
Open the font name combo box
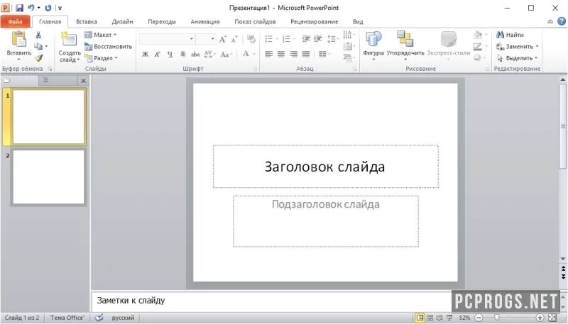[167, 39]
